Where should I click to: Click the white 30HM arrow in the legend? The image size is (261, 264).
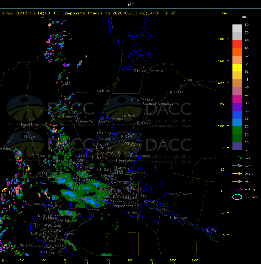pos(237,166)
